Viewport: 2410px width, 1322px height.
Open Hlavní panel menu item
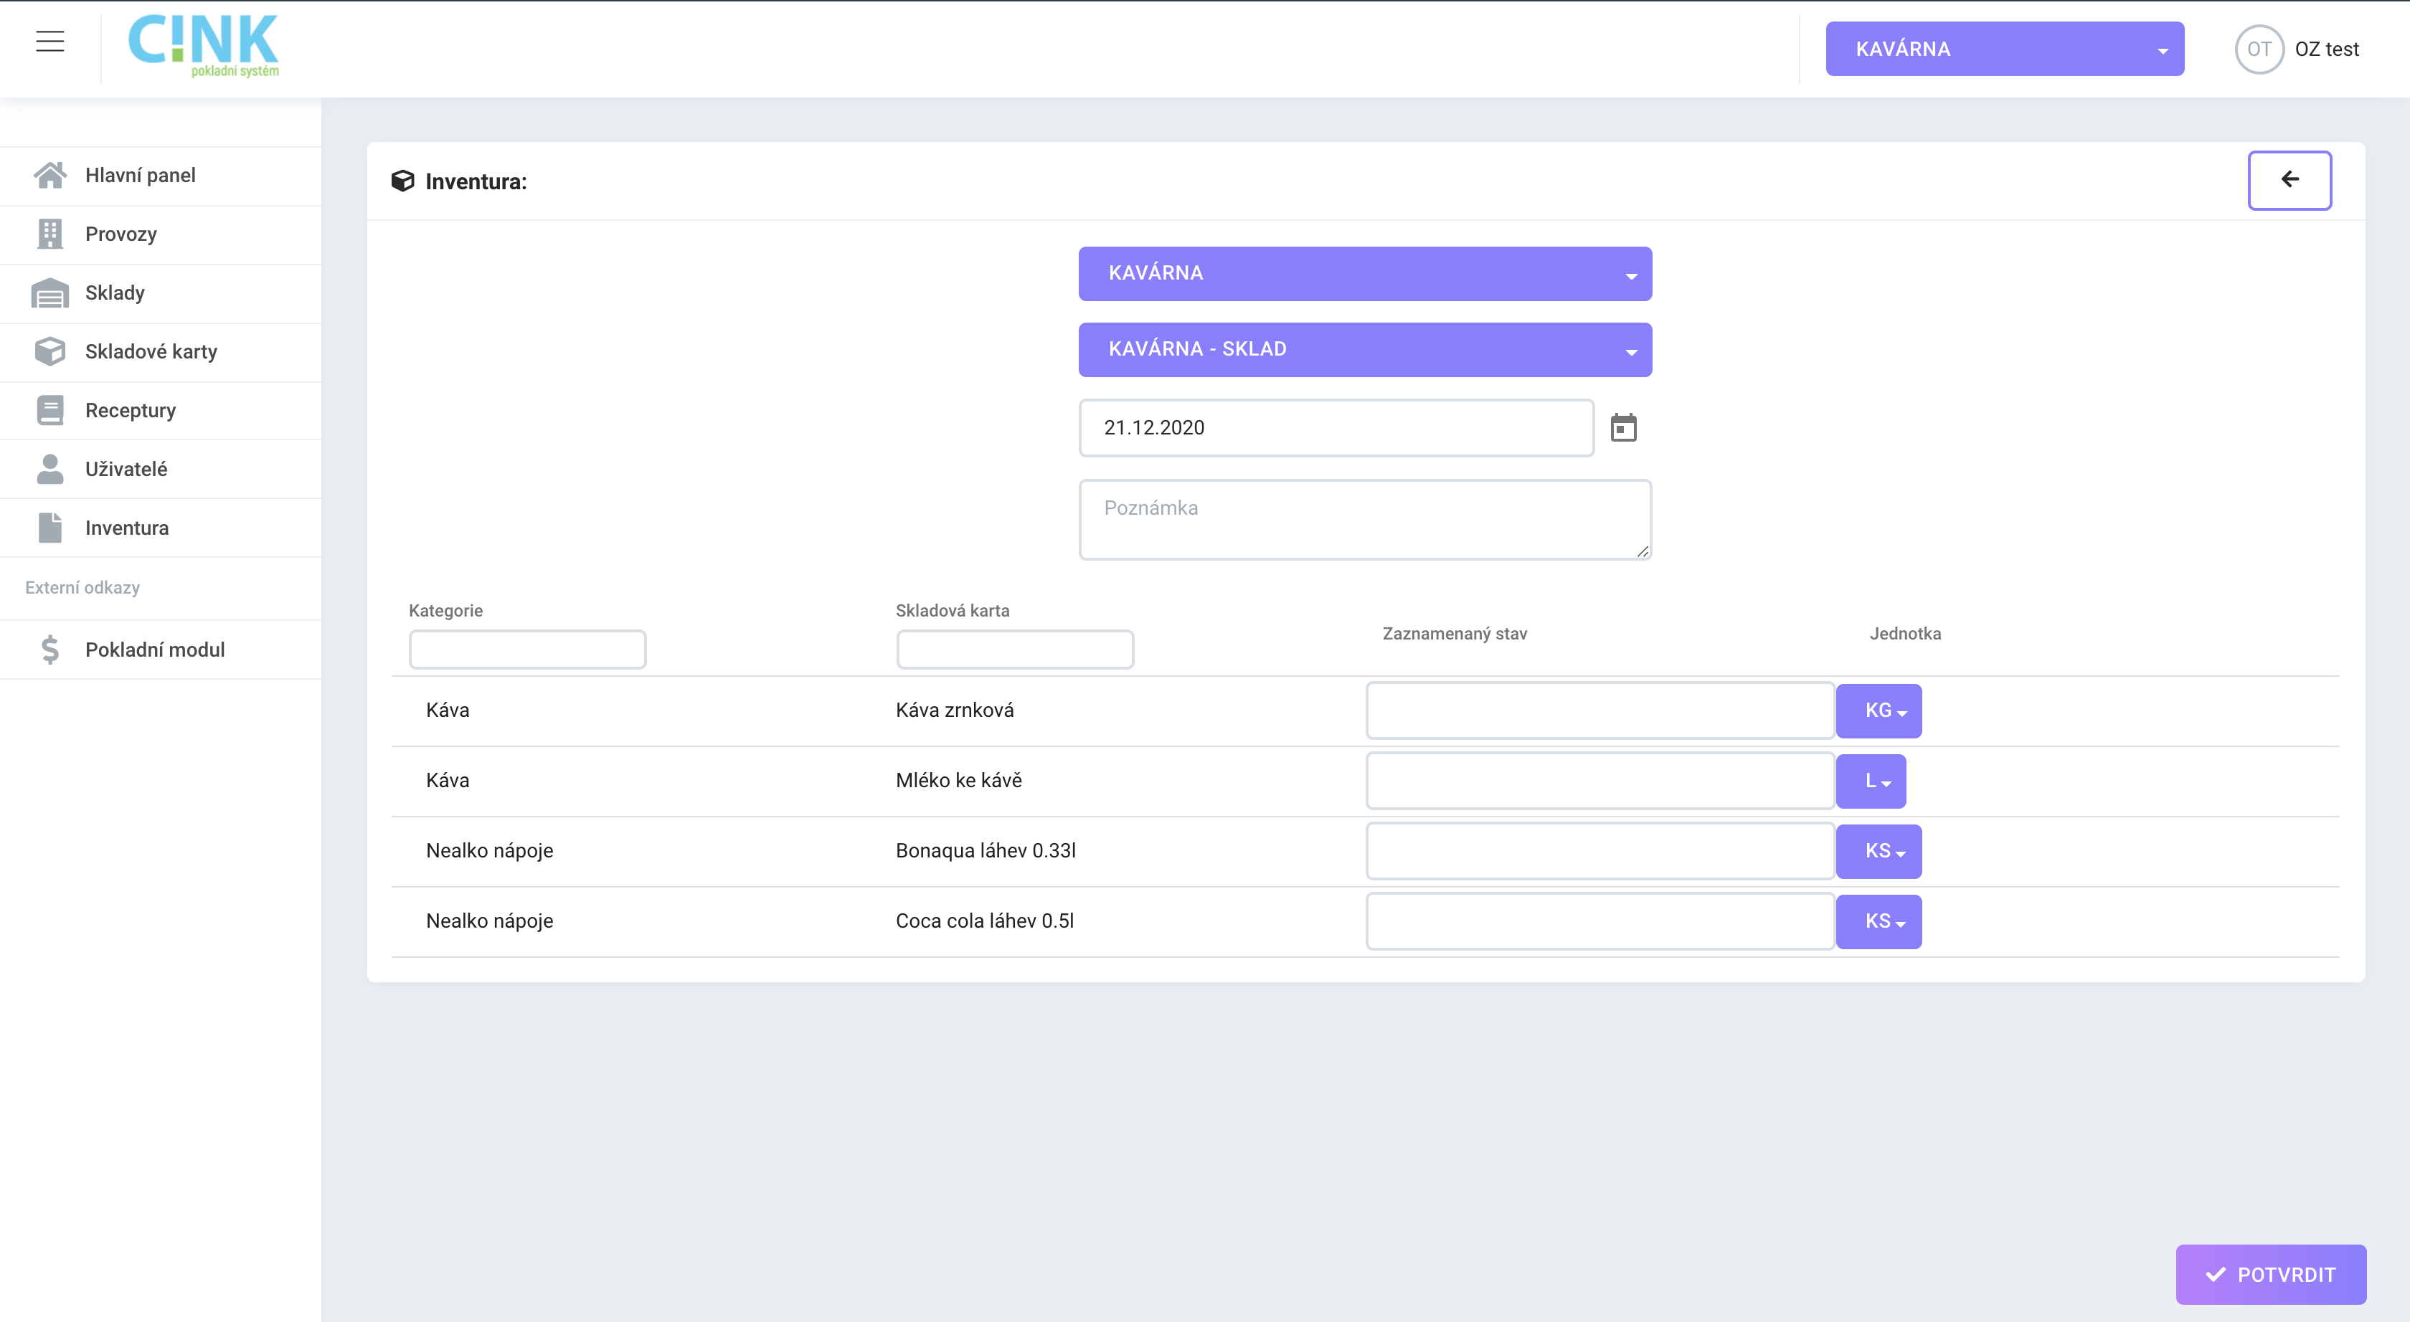pos(161,176)
